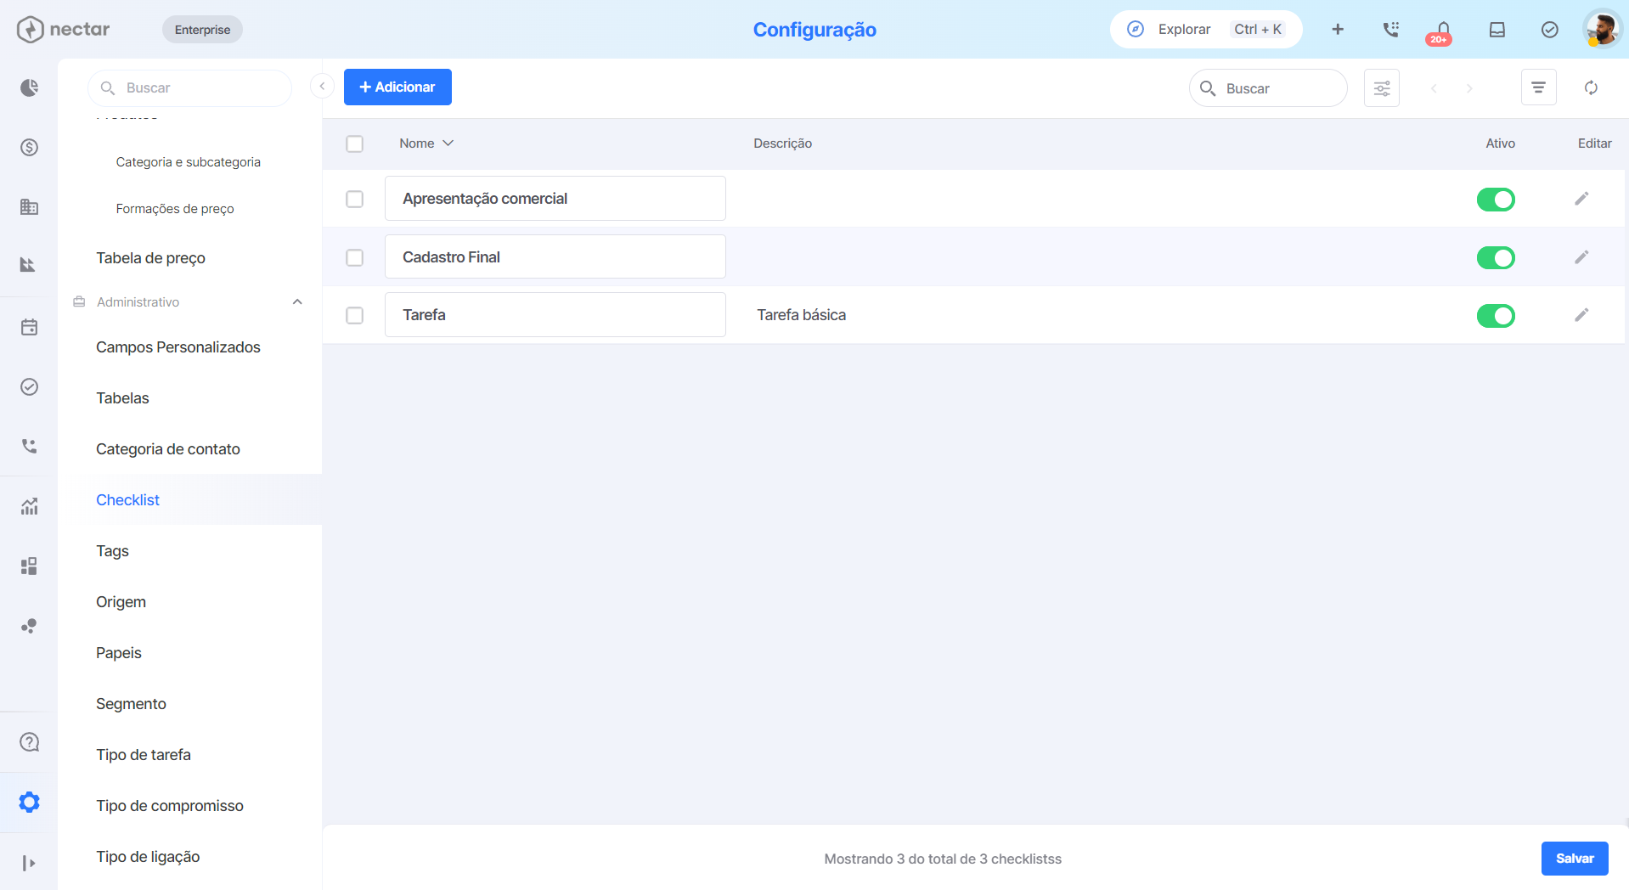The image size is (1629, 890).
Task: Click the blue settings gear in the sidebar
Action: (x=29, y=802)
